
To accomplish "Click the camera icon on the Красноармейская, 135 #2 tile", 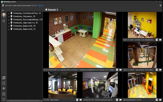I will coord(160,100).
